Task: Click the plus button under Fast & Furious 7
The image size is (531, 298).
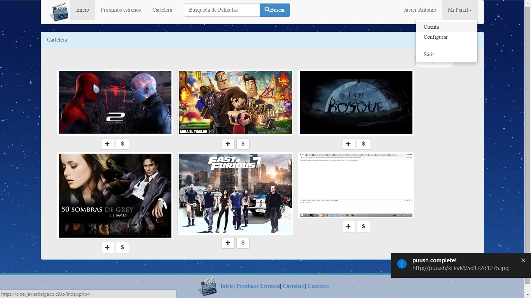Action: click(x=228, y=243)
